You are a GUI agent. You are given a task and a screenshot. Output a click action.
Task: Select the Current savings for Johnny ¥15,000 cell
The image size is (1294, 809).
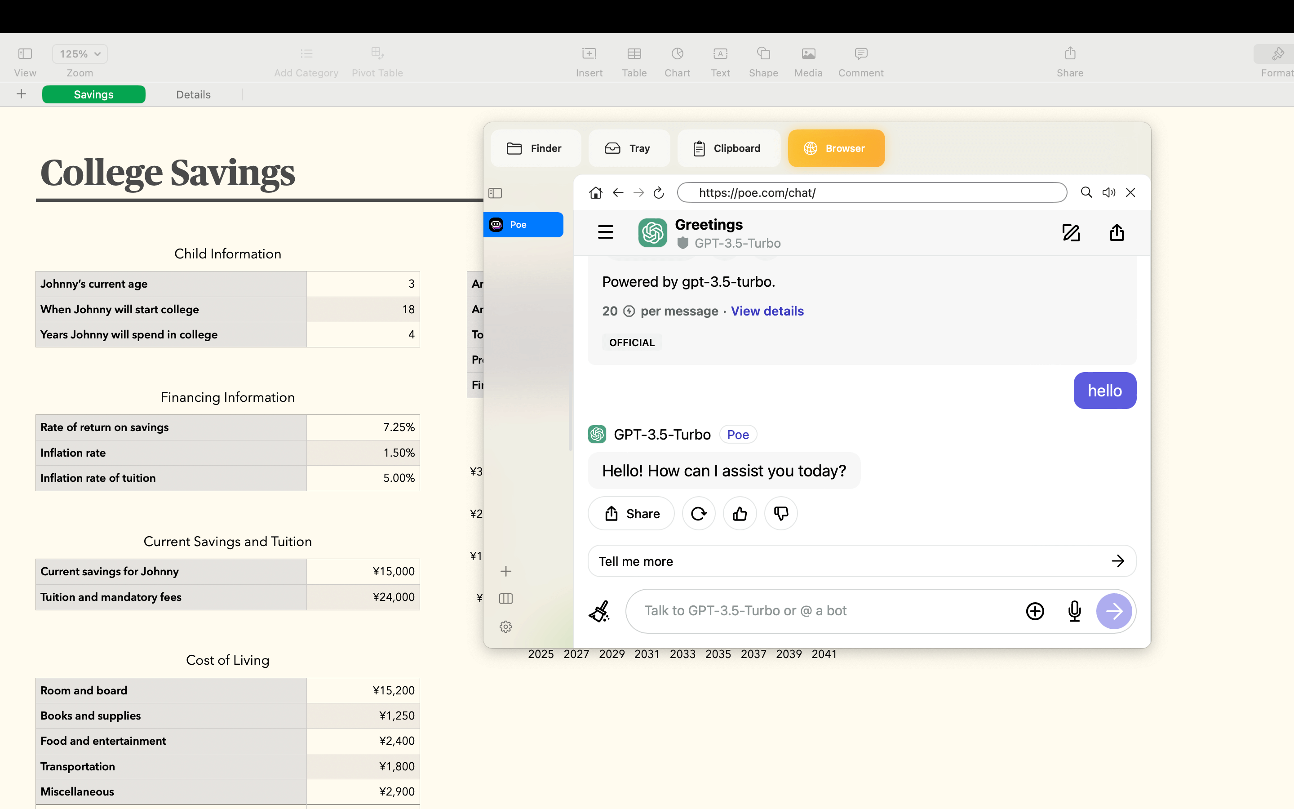pyautogui.click(x=363, y=572)
